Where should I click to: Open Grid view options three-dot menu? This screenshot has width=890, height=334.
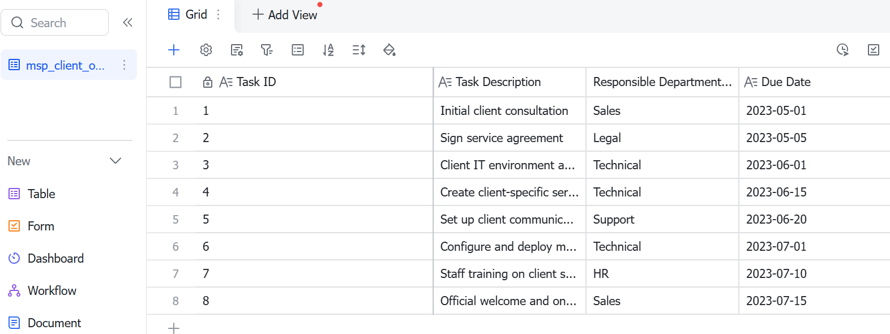pyautogui.click(x=219, y=15)
